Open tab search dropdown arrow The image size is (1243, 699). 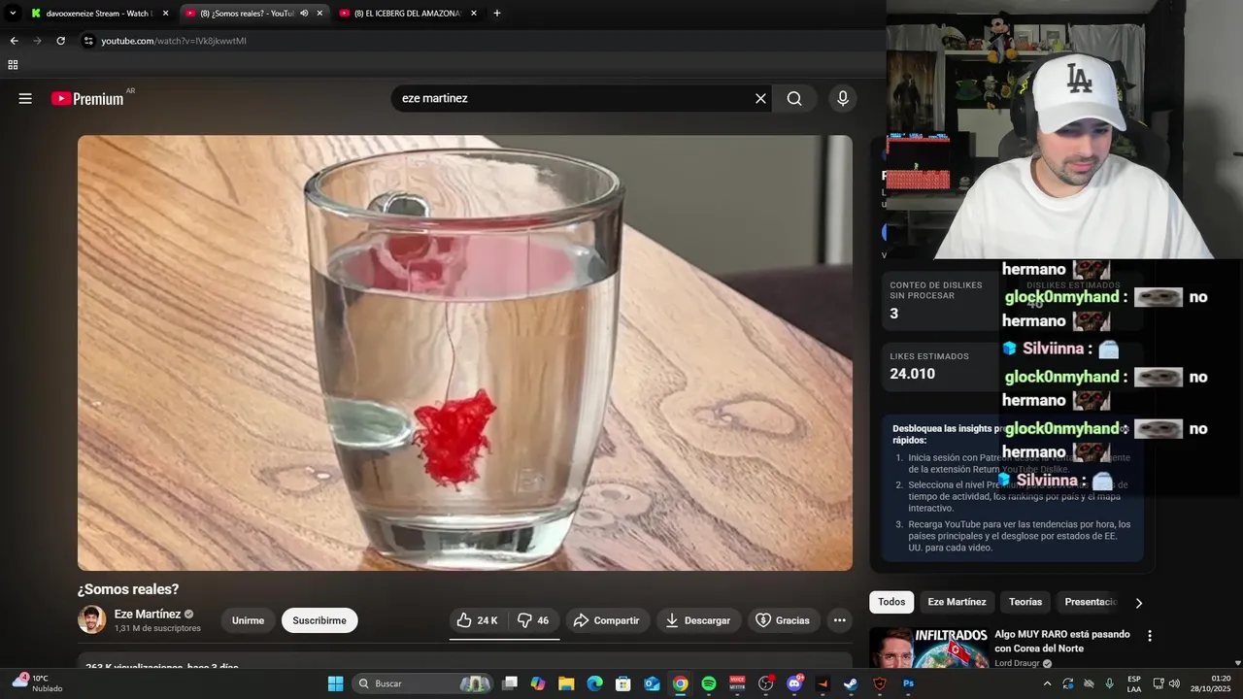pos(13,13)
